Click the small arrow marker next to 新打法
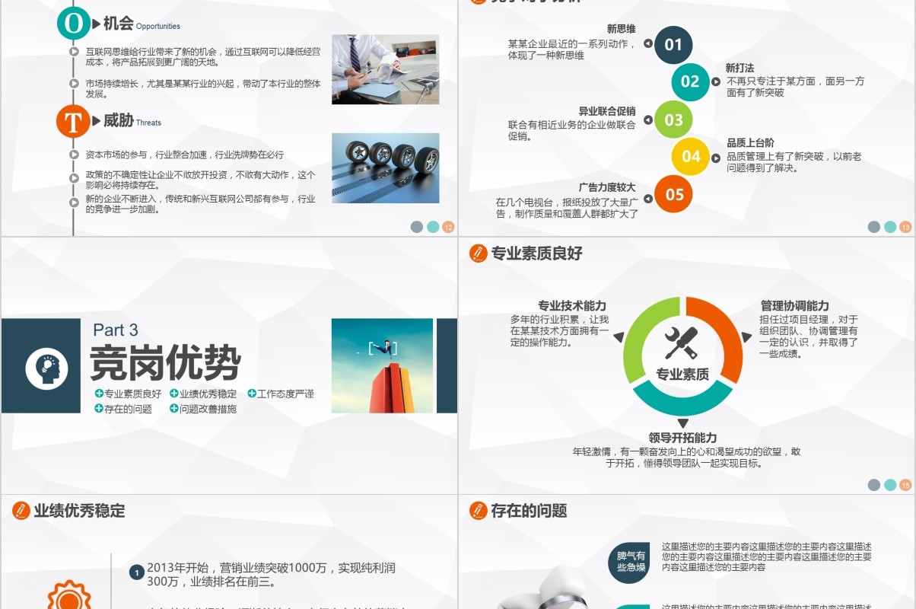Viewport: 916px width, 609px height. (716, 81)
